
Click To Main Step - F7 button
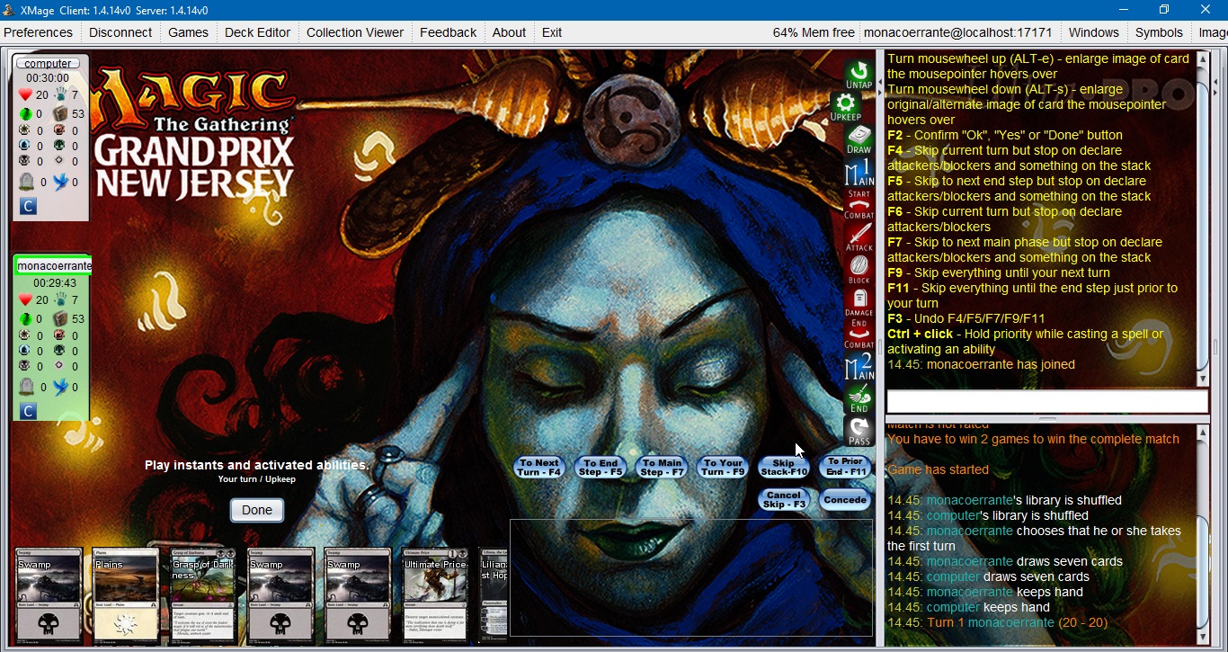[662, 468]
